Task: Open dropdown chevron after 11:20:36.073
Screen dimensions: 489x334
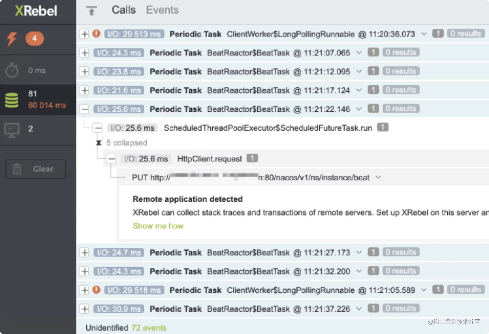Action: pyautogui.click(x=424, y=34)
